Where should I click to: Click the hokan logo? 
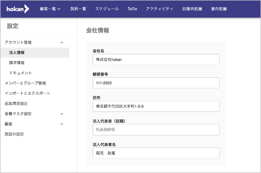tap(18, 9)
